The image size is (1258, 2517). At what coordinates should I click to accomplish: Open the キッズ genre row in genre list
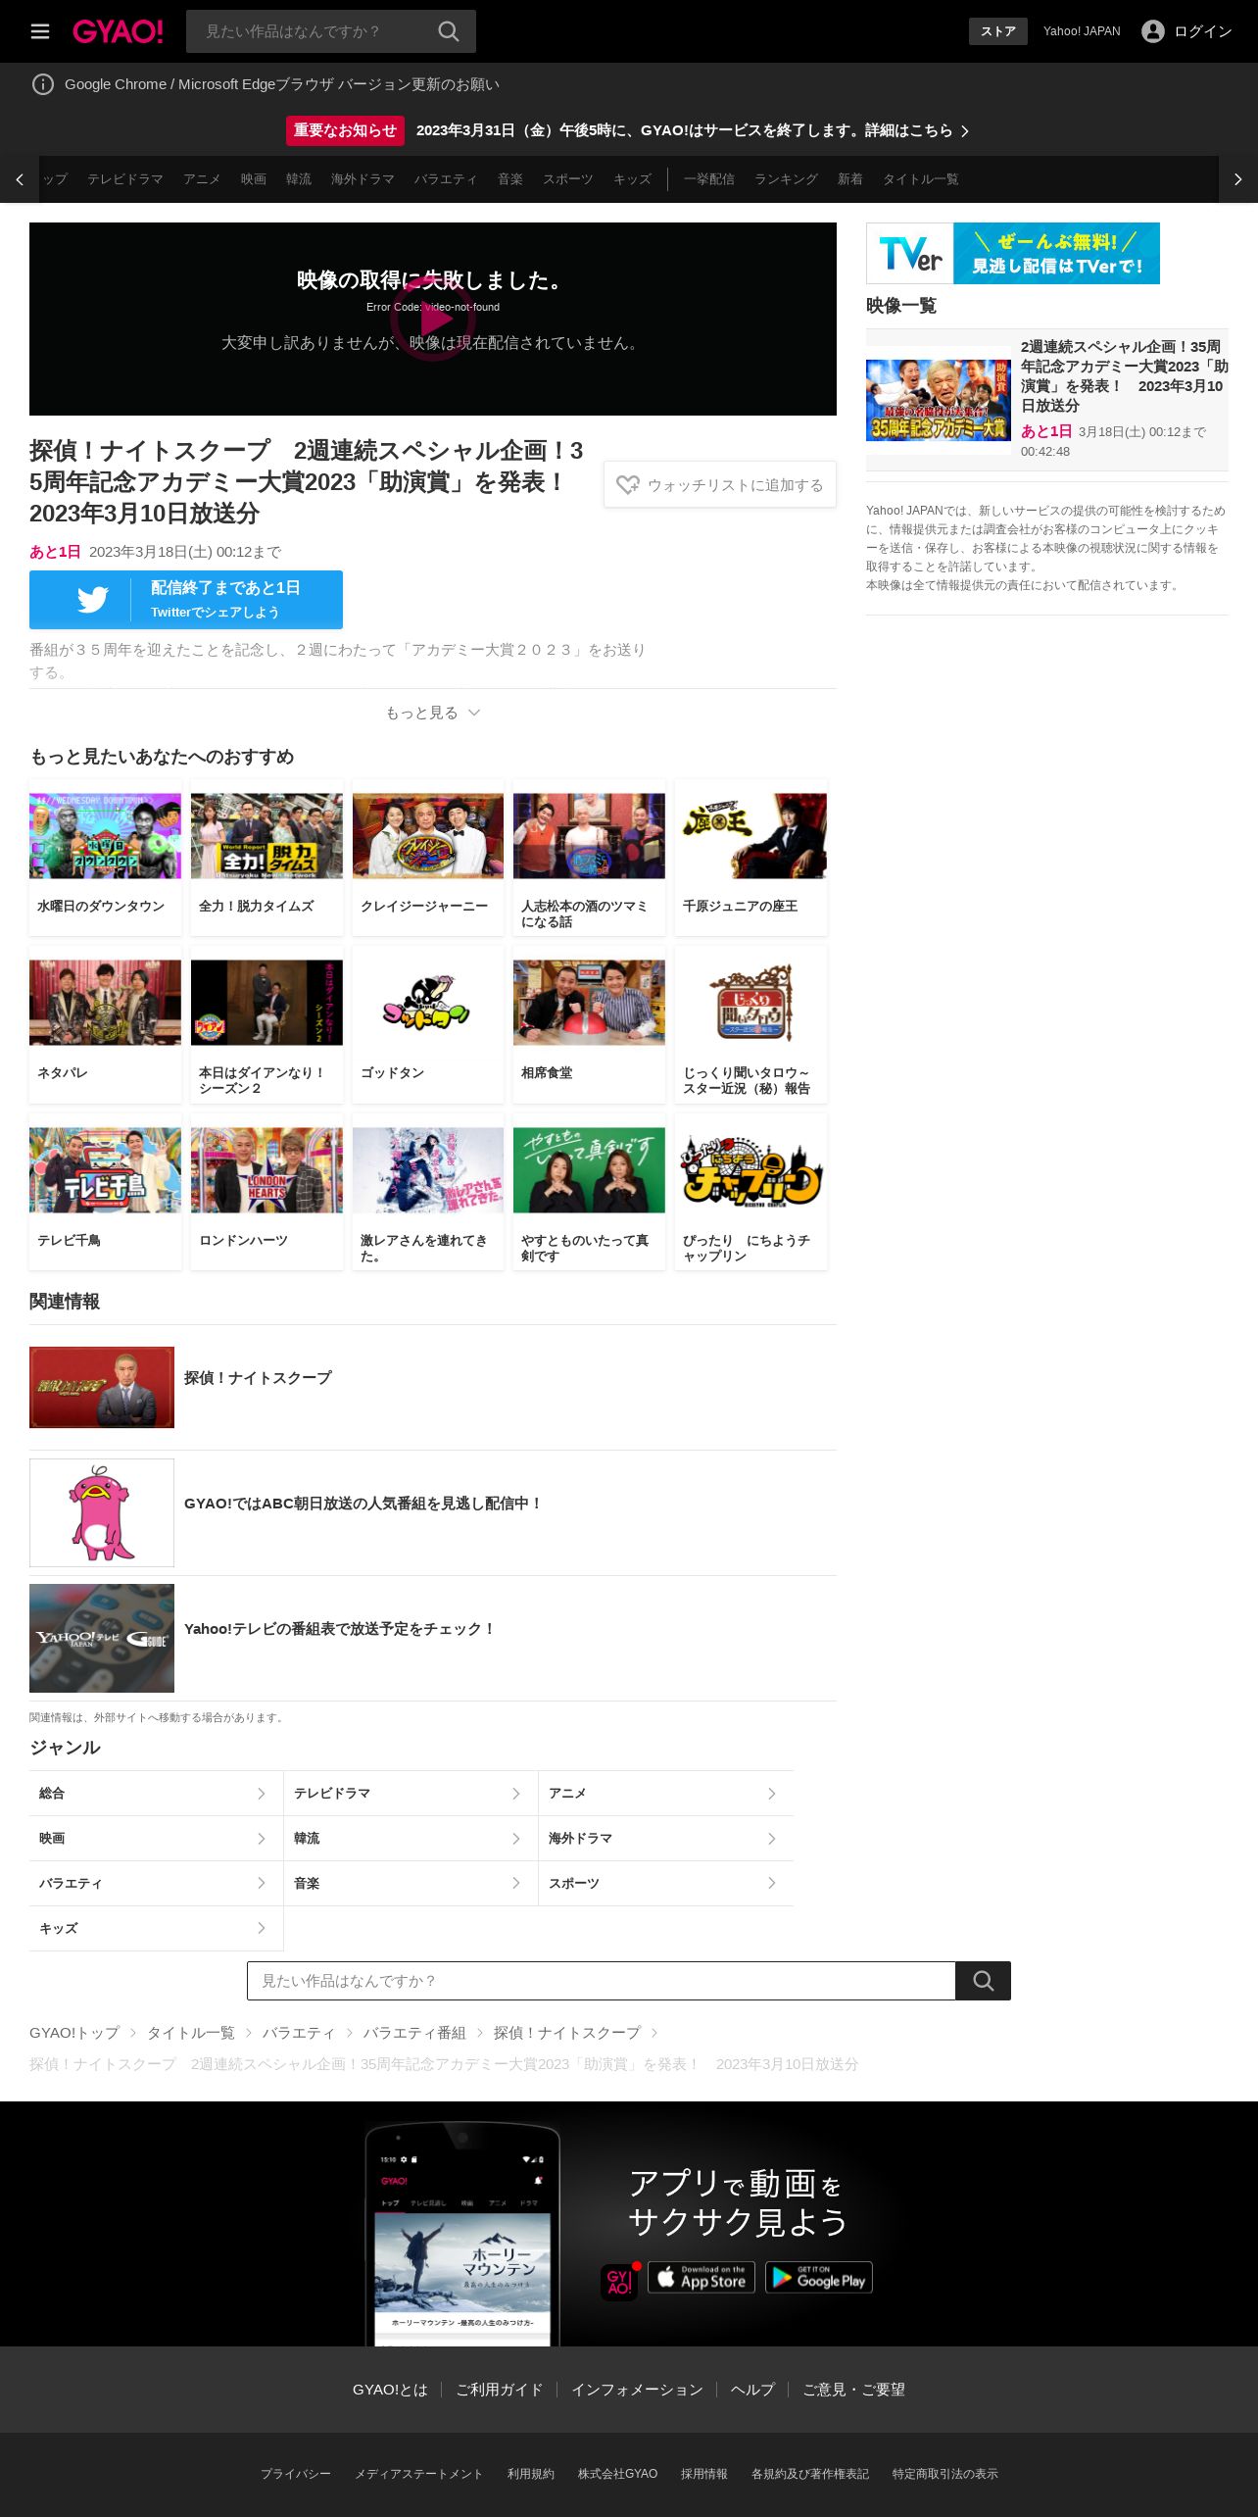pos(156,1928)
